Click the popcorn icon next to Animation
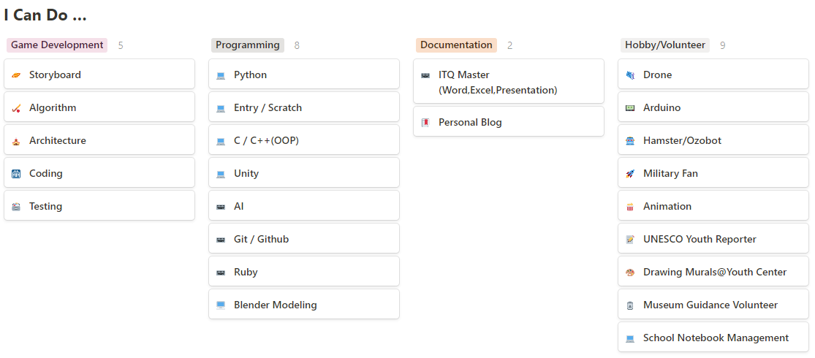815x358 pixels. [x=630, y=207]
